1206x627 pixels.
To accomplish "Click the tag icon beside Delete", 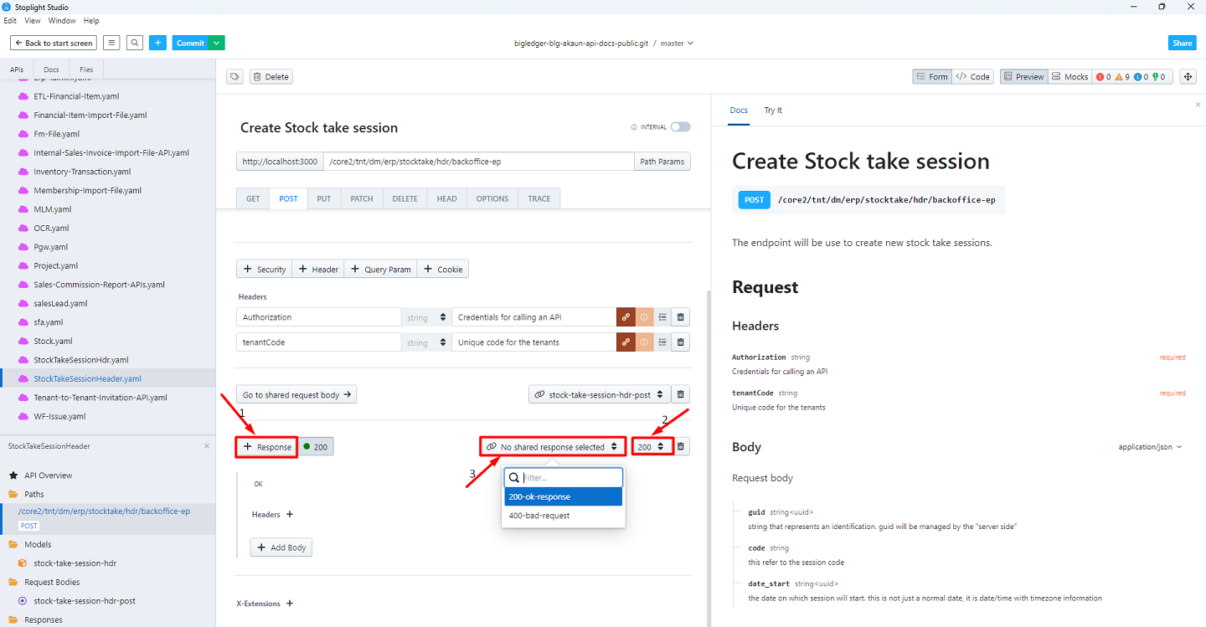I will pos(234,76).
